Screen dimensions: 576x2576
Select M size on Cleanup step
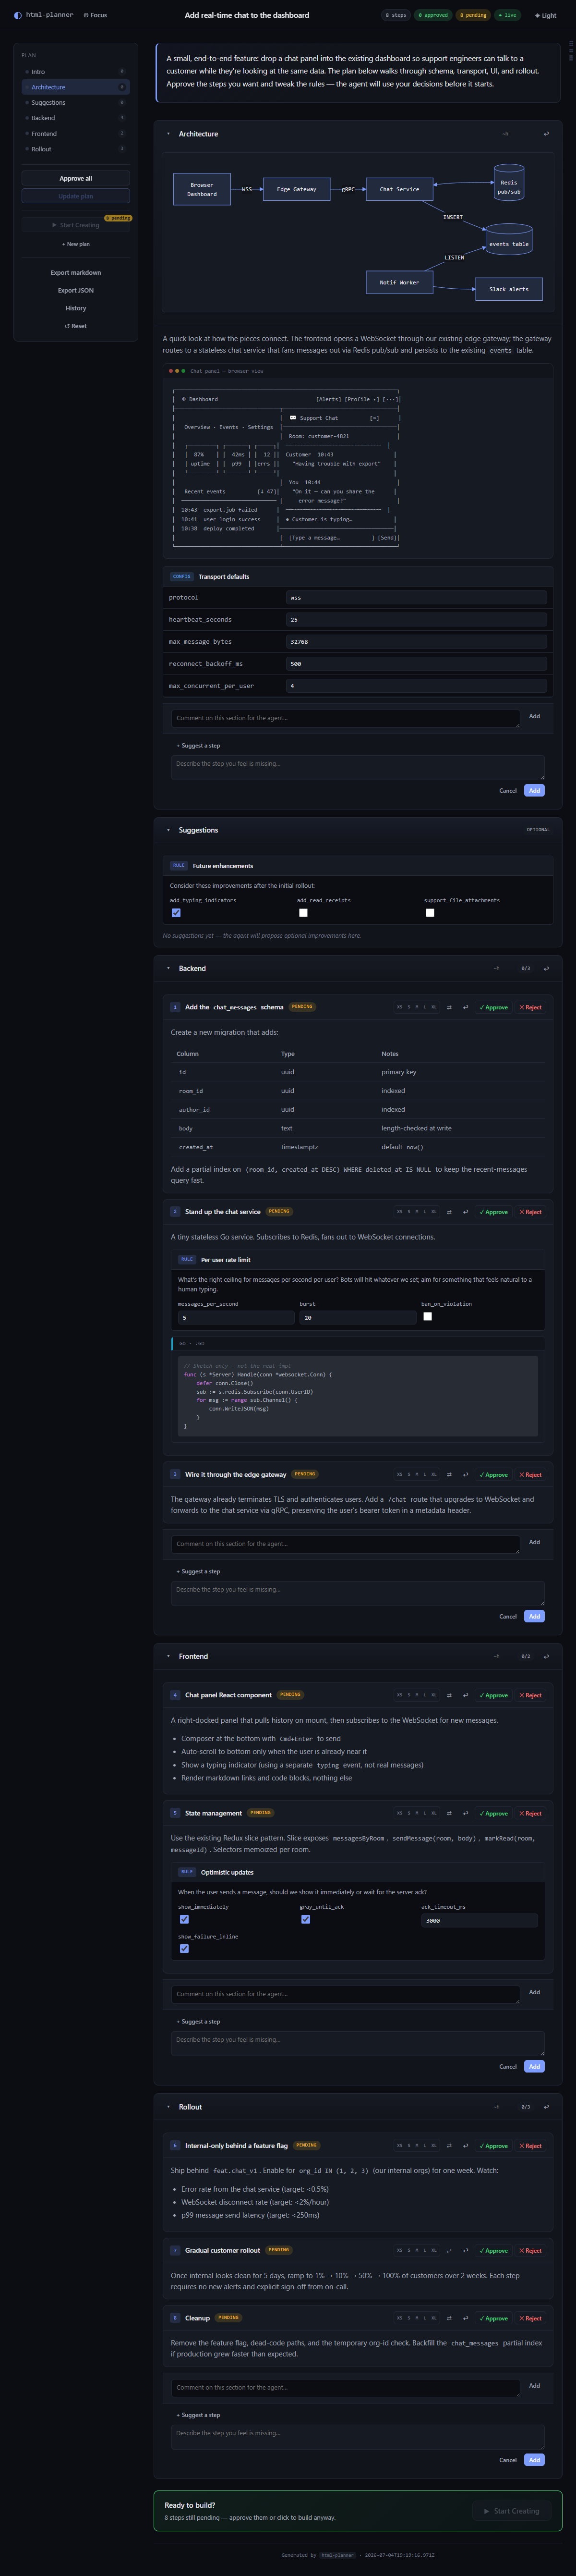click(416, 2318)
